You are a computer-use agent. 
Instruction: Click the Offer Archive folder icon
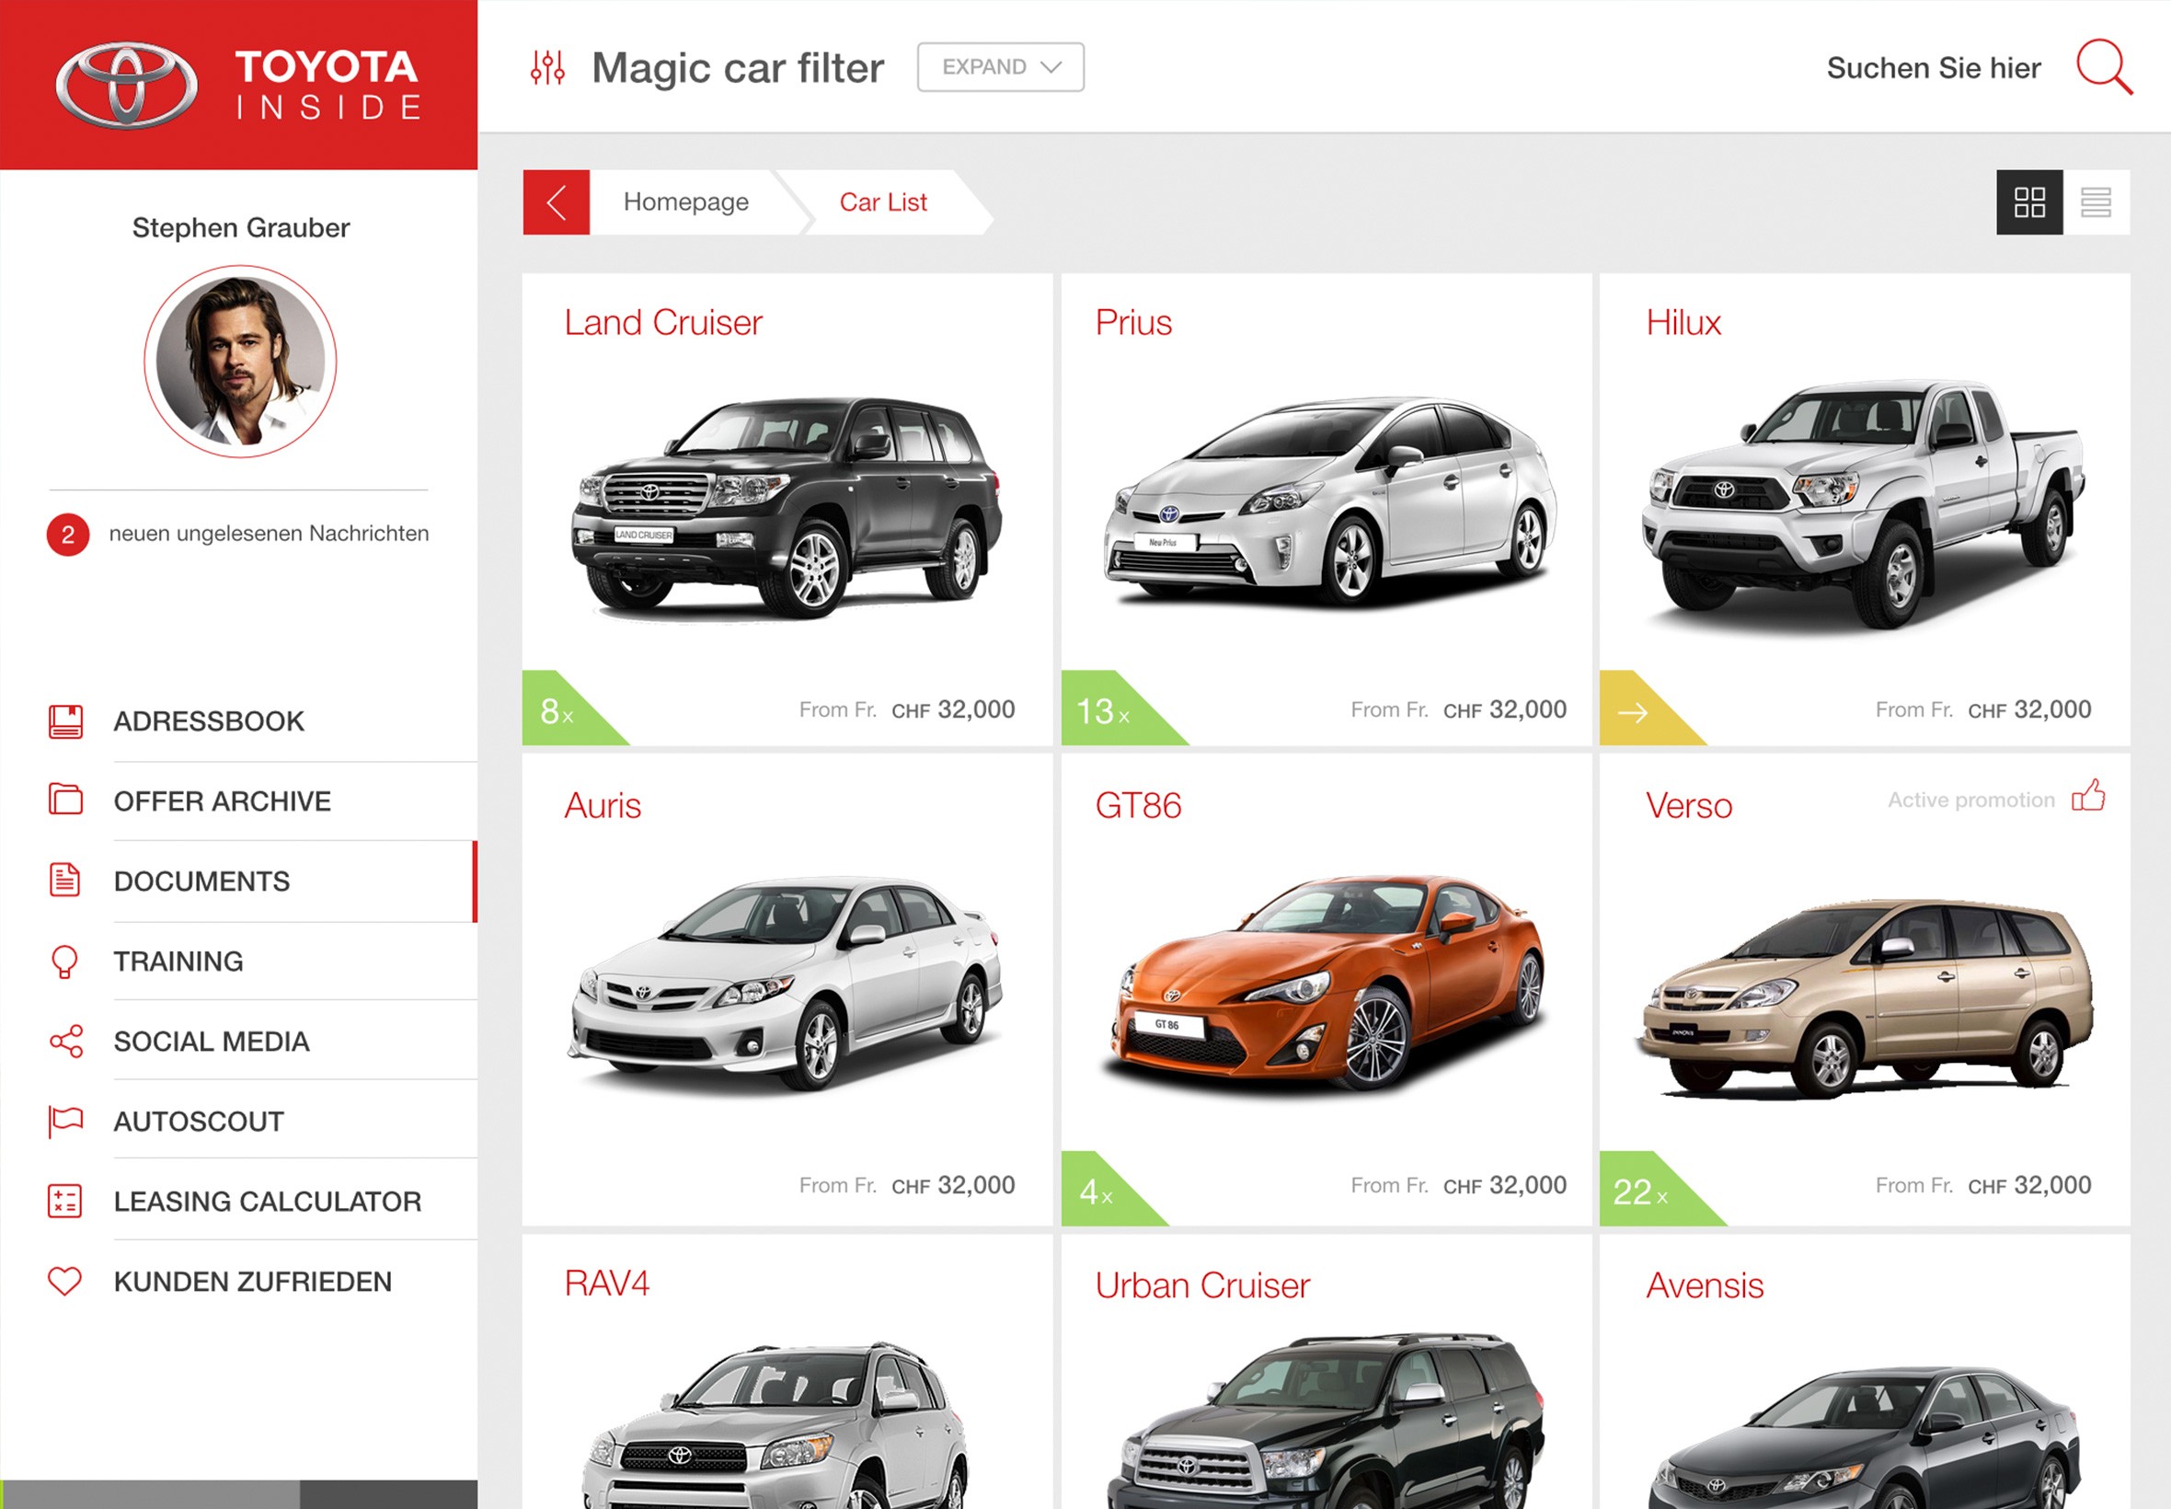click(x=65, y=800)
